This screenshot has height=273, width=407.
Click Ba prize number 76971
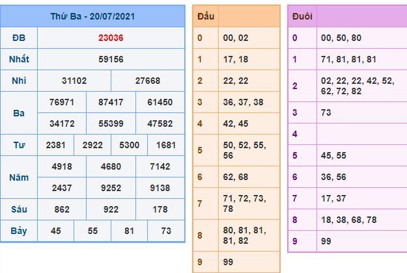(62, 102)
